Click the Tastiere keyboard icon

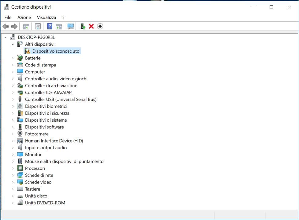click(x=20, y=189)
